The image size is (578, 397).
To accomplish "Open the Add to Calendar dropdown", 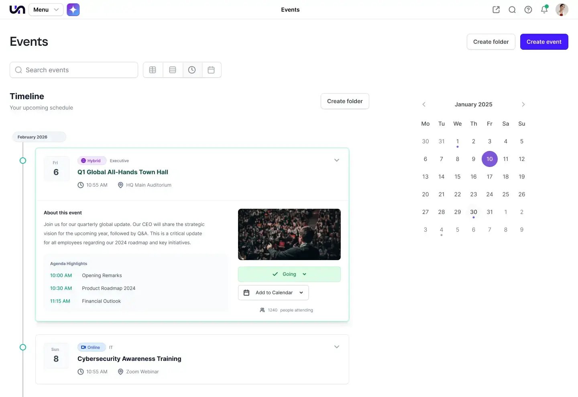I will click(273, 293).
